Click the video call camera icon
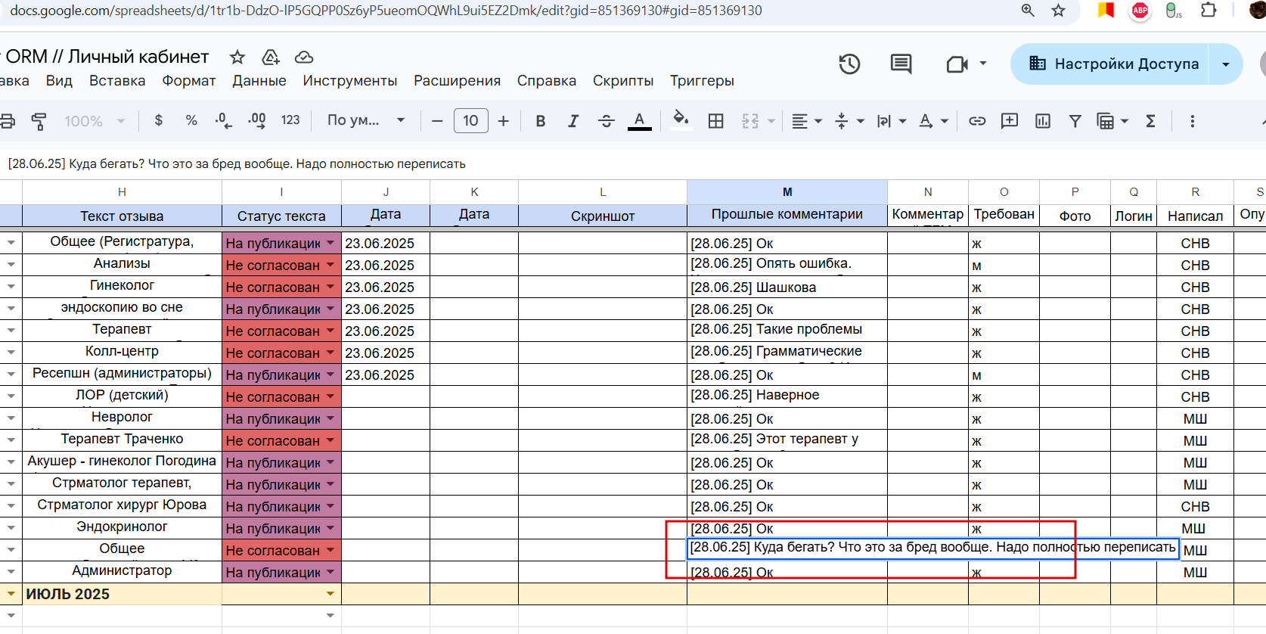The width and height of the screenshot is (1266, 634). [957, 64]
